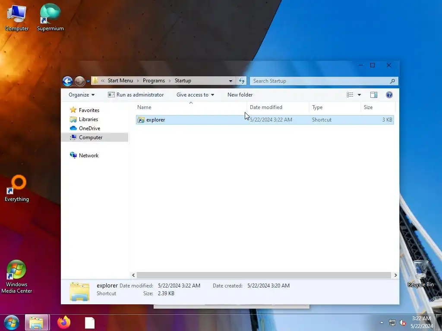
Task: Open the Windows Start orb
Action: (11, 322)
